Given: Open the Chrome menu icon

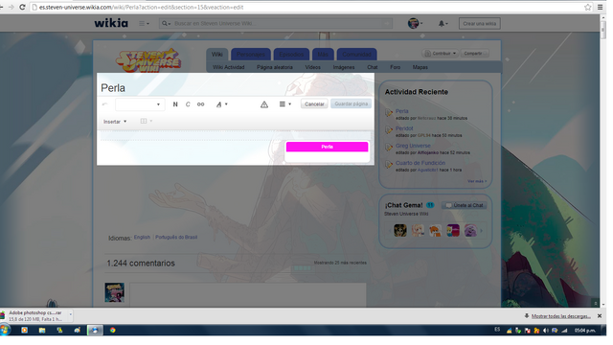Looking at the screenshot, I should (x=601, y=7).
